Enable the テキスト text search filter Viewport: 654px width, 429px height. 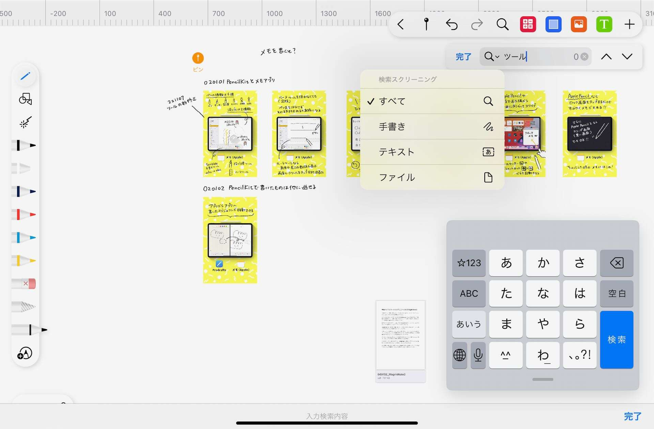(x=397, y=152)
